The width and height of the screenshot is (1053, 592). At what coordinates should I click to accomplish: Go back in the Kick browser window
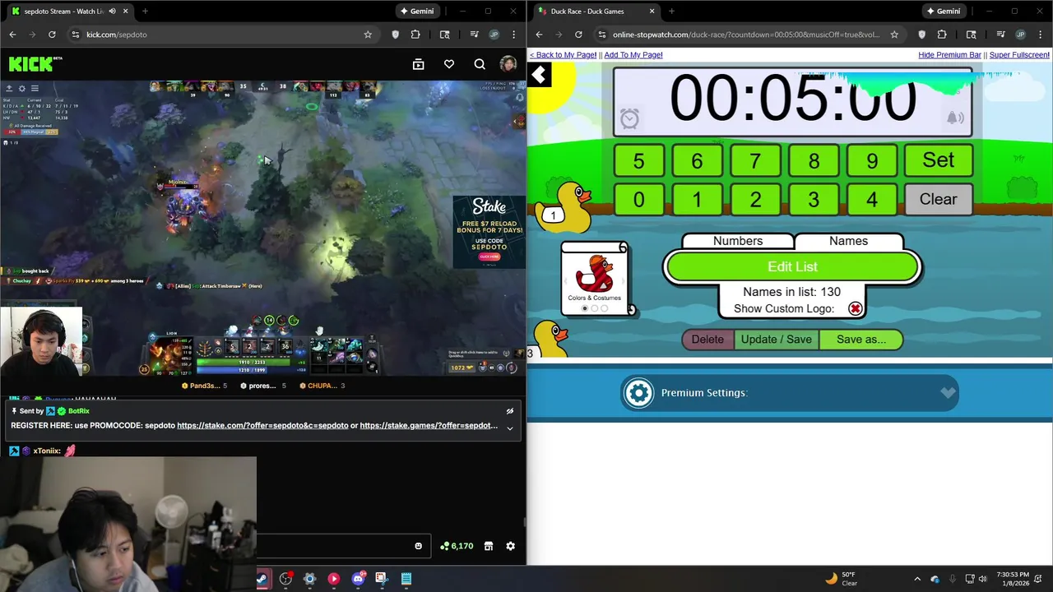(12, 35)
